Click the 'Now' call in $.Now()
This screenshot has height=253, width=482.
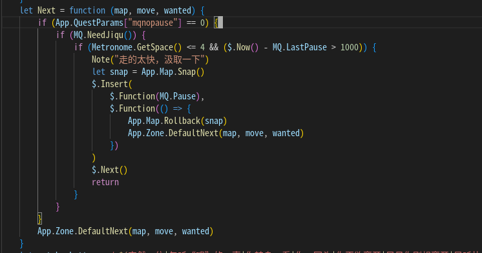click(243, 47)
